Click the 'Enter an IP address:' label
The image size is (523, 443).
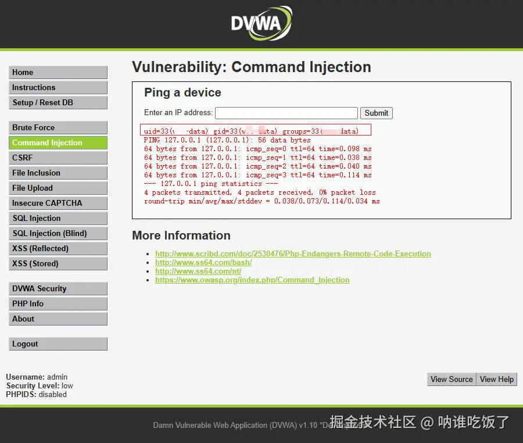[x=178, y=112]
